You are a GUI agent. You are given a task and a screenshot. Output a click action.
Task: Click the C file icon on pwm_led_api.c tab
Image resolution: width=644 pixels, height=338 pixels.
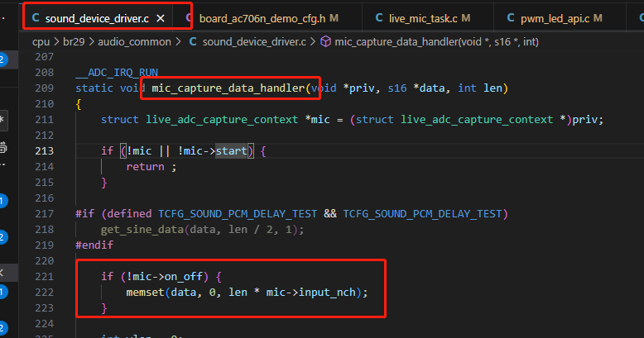click(x=511, y=18)
